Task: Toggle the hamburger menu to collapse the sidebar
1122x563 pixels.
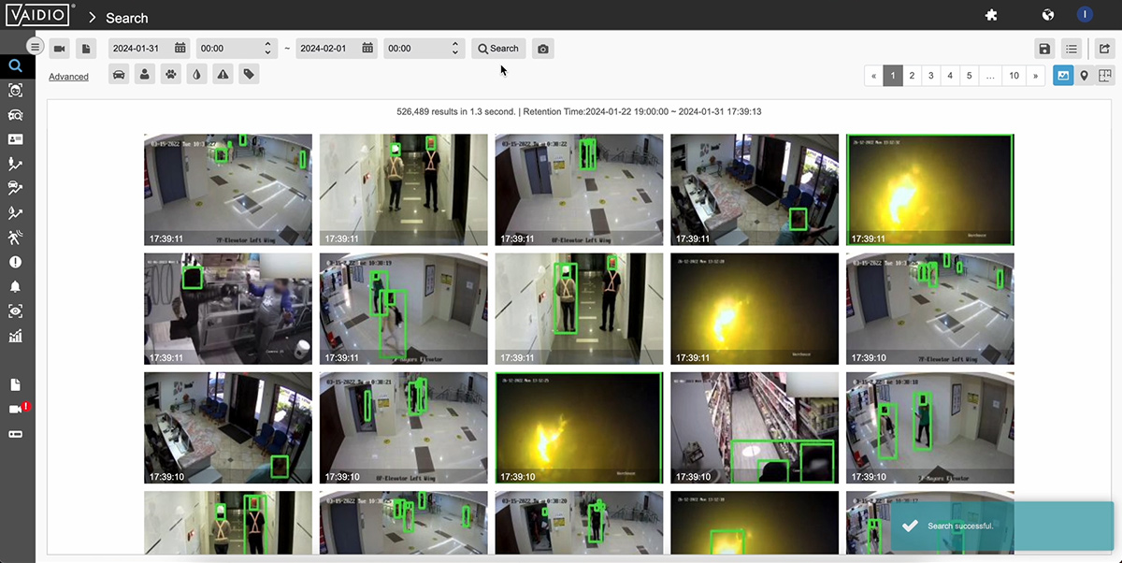Action: click(x=36, y=47)
